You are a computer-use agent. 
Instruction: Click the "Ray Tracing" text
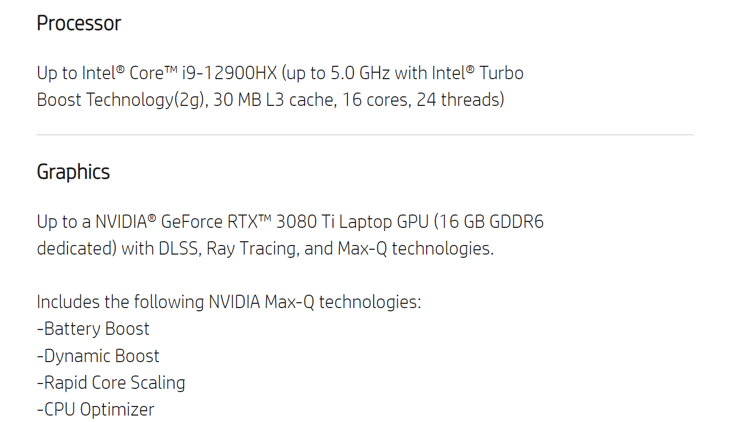[252, 249]
